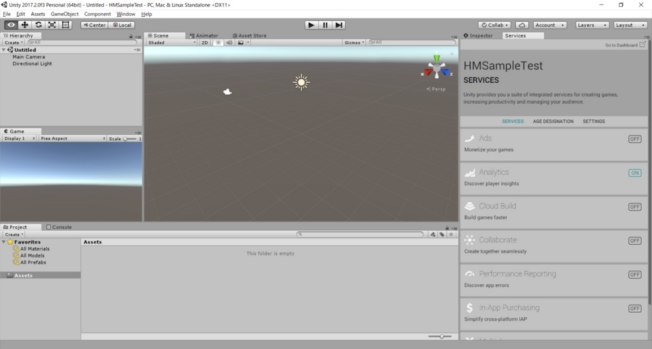Start Play mode
This screenshot has width=652, height=349.
311,25
